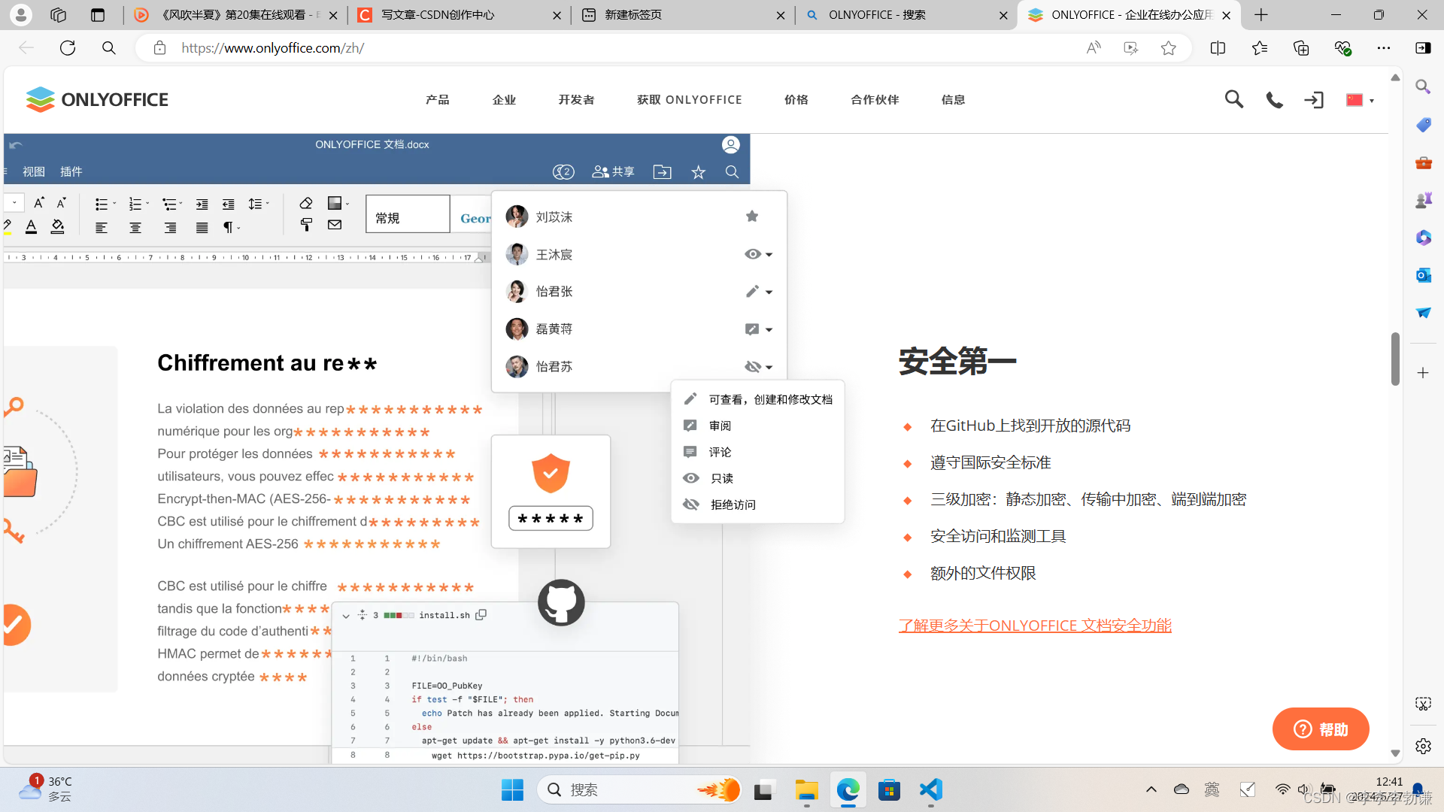Add page to favorites star
The image size is (1444, 812).
(x=1168, y=48)
